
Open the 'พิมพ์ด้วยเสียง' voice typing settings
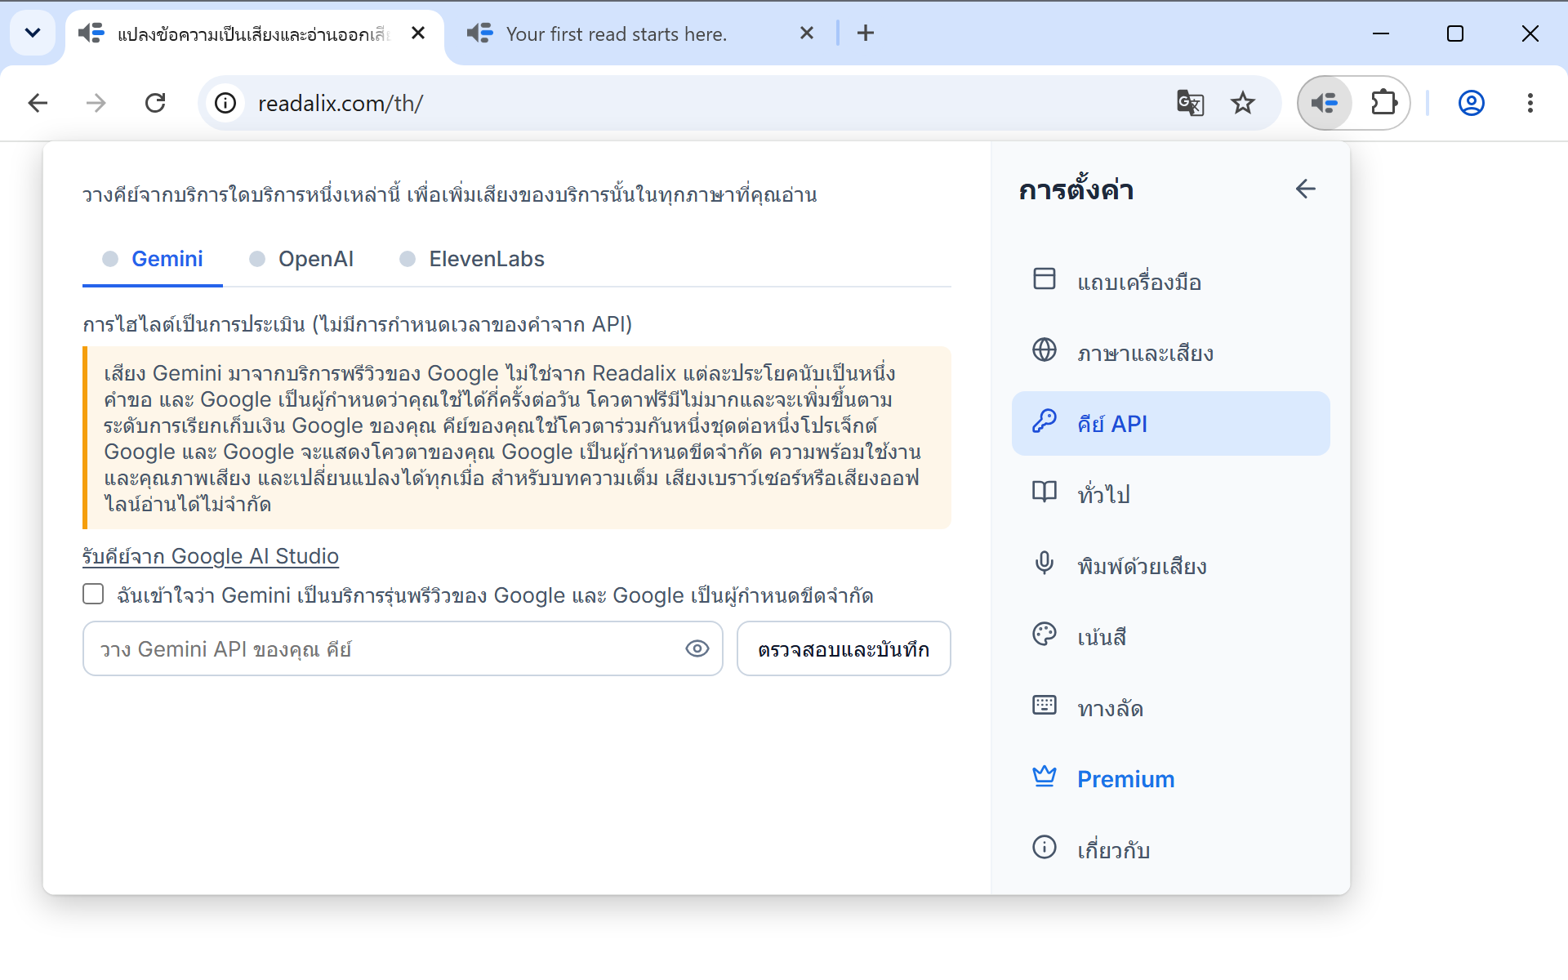[1170, 565]
